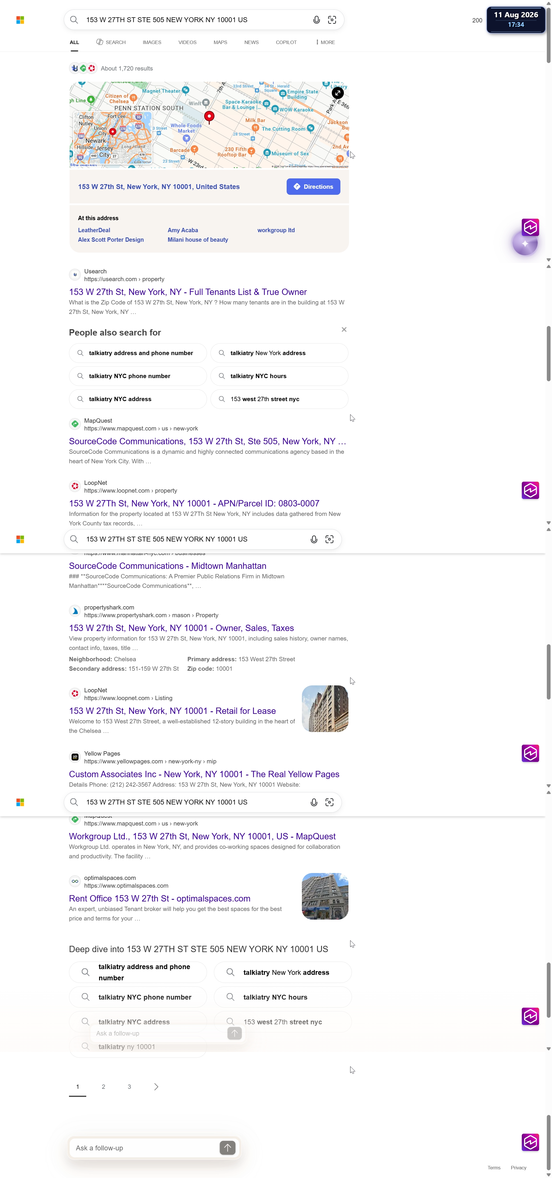
Task: Click the Milk Bar restaurant pin
Action: [x=255, y=127]
